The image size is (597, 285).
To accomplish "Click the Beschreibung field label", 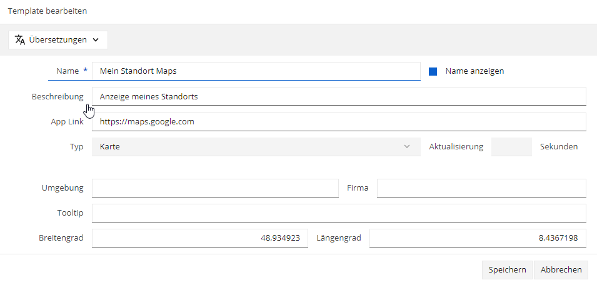I will tap(58, 96).
